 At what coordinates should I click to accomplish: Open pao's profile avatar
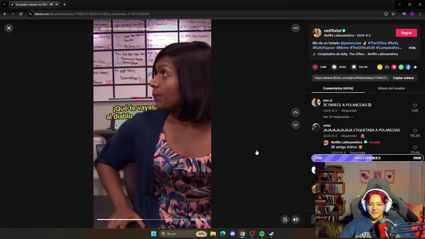click(x=316, y=103)
